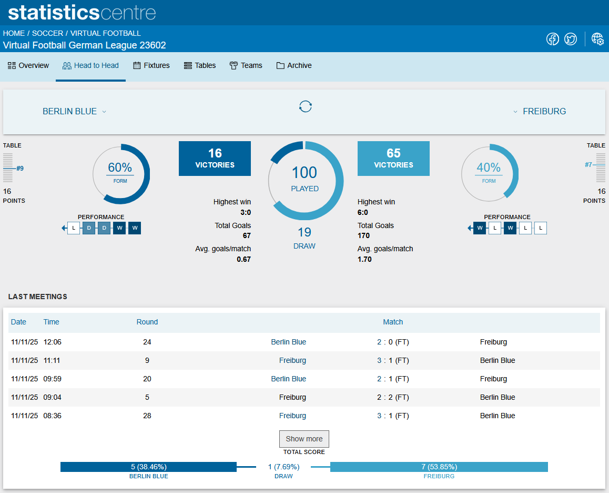
Task: Open the globe language settings icon
Action: [x=597, y=39]
